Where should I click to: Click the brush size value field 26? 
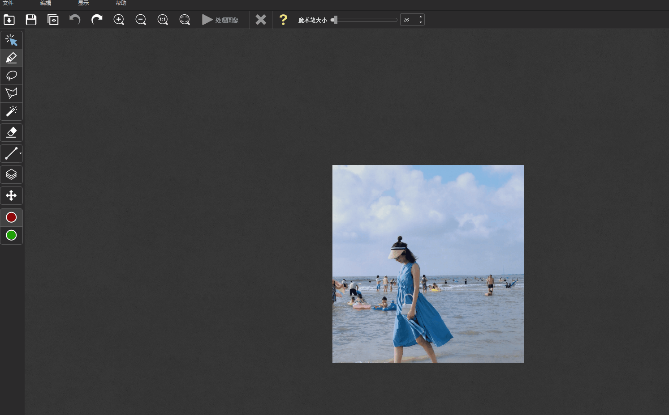point(408,20)
